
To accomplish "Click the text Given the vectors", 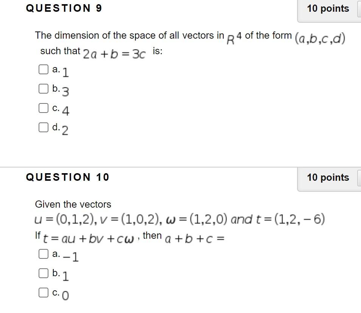I will pos(73,204).
